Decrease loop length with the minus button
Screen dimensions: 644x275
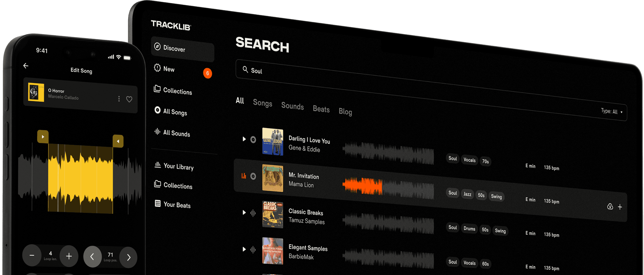click(x=32, y=255)
